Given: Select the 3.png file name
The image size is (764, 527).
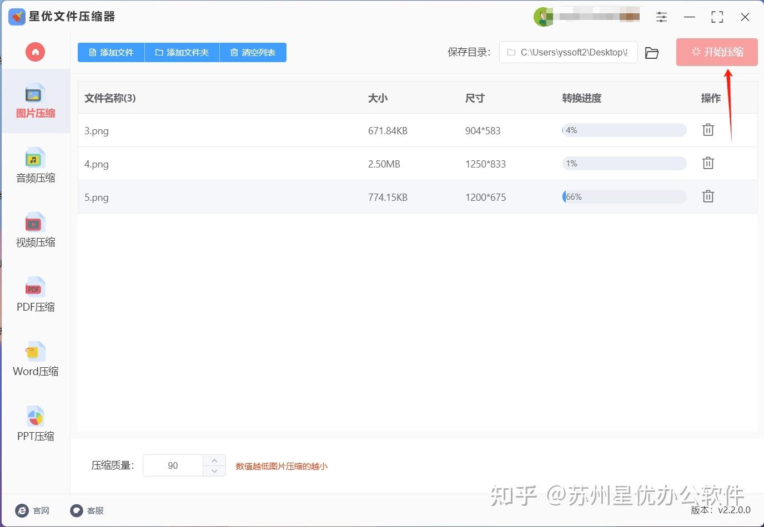Looking at the screenshot, I should (x=97, y=131).
